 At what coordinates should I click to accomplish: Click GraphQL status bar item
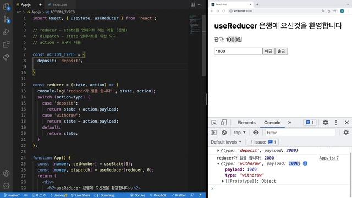[x=158, y=195]
